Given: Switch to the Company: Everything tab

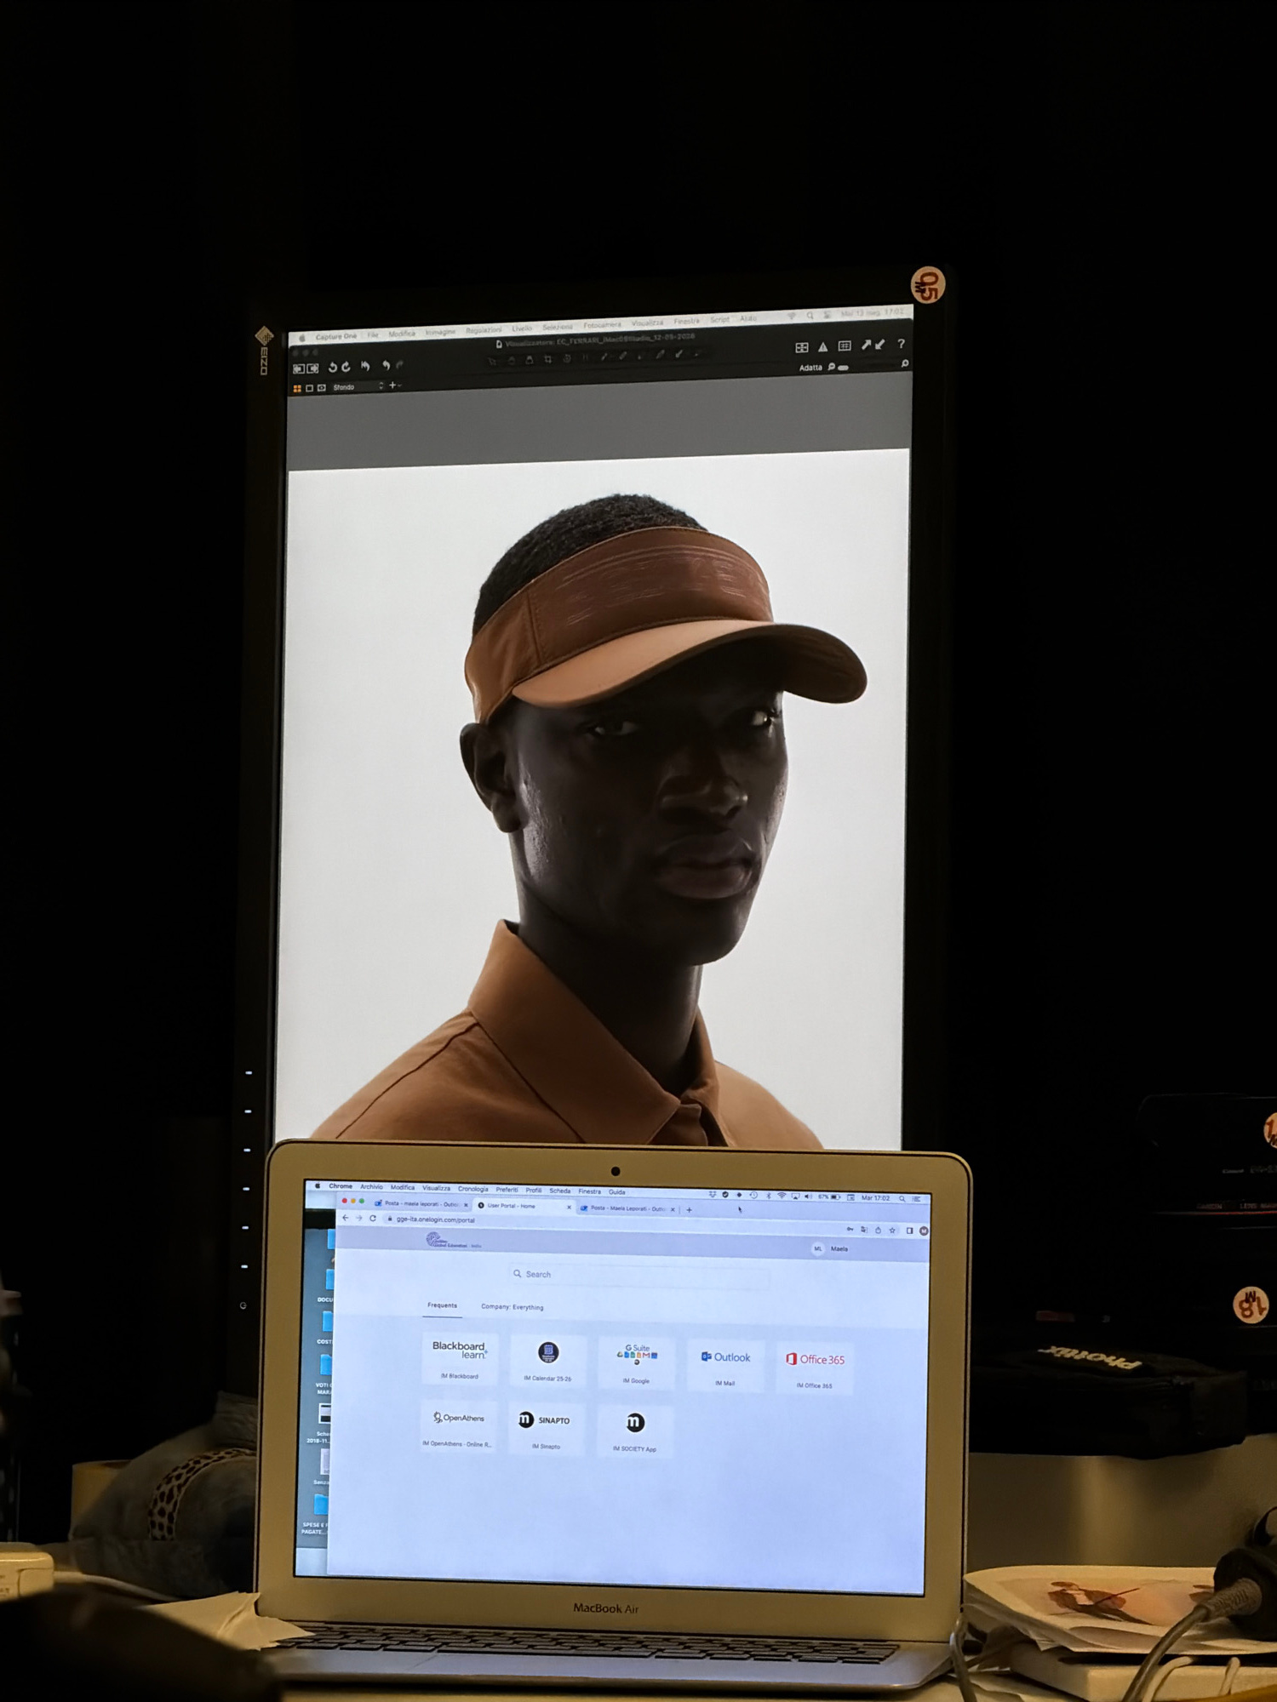Looking at the screenshot, I should coord(512,1306).
